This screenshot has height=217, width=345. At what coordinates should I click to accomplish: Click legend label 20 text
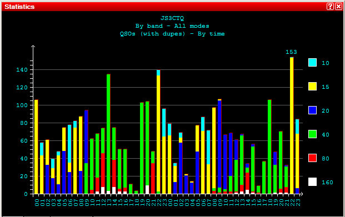pyautogui.click(x=326, y=111)
